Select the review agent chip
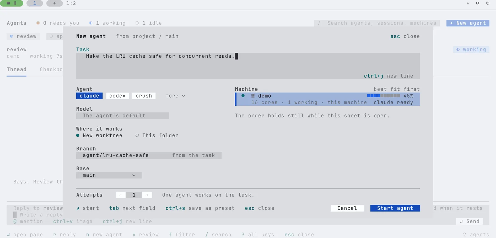Viewport: 496px width, 238px height. [23, 36]
